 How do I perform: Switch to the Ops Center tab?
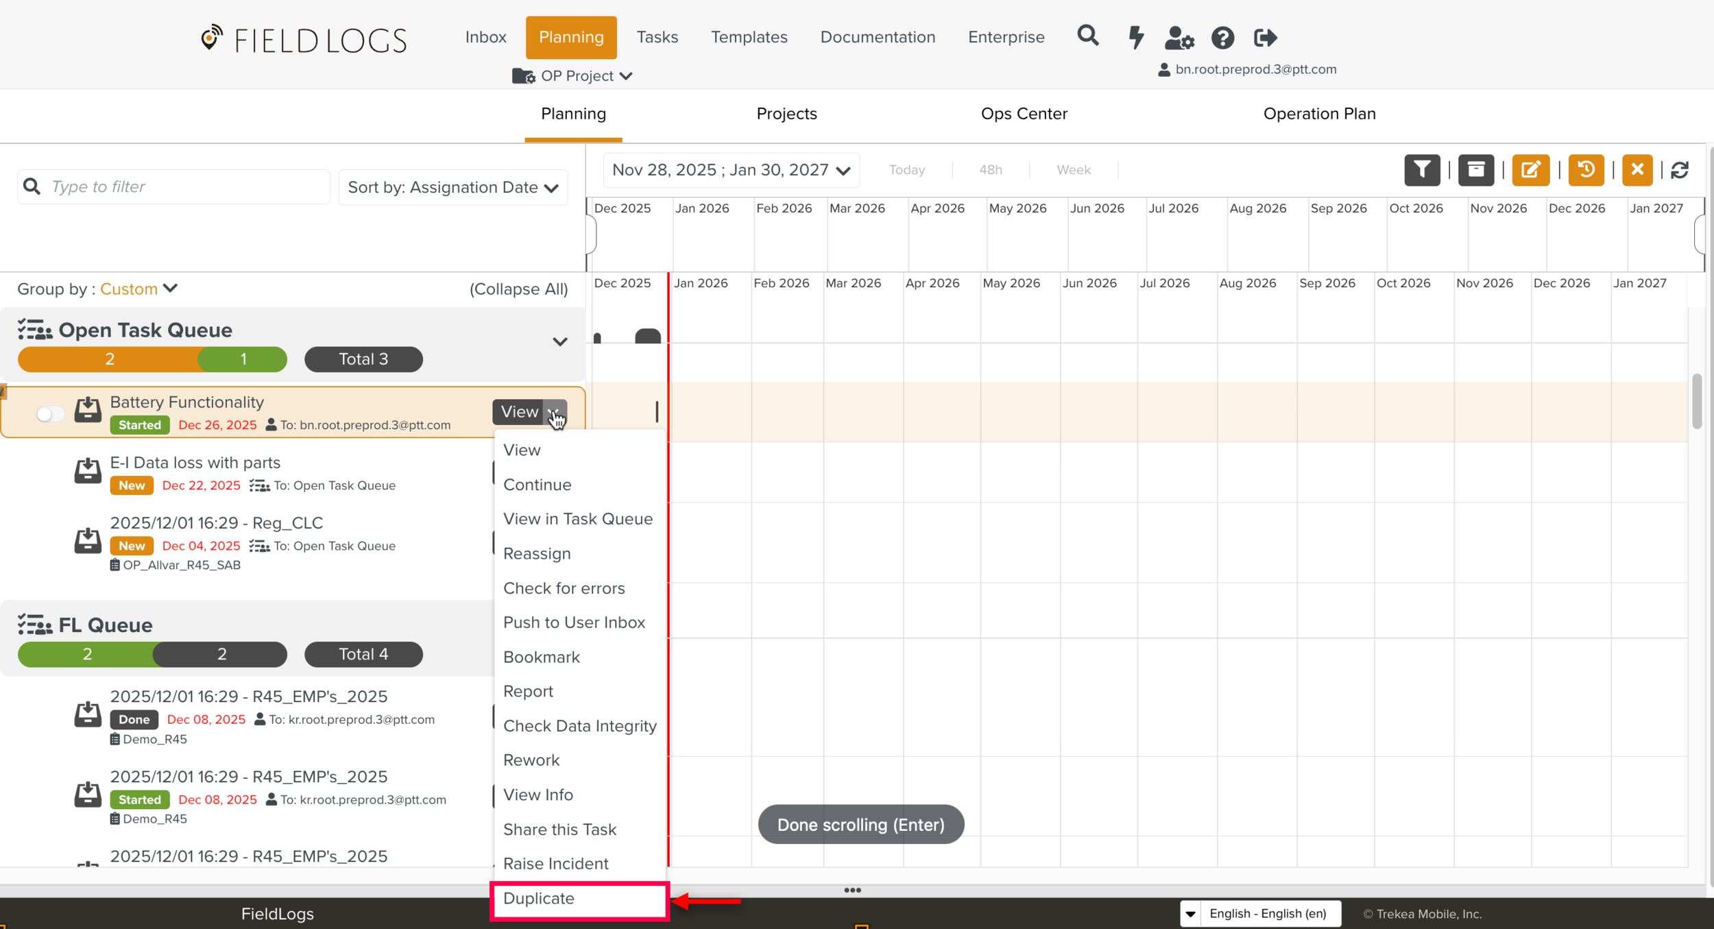click(x=1024, y=114)
